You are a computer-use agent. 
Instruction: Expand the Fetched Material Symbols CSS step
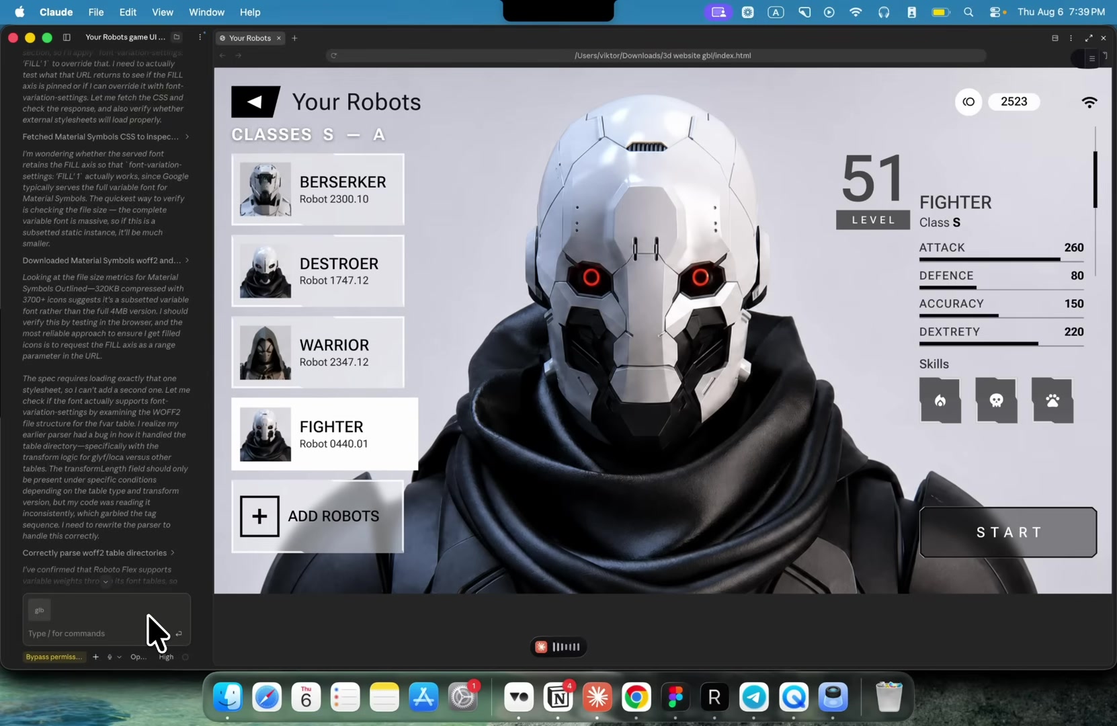(x=106, y=136)
